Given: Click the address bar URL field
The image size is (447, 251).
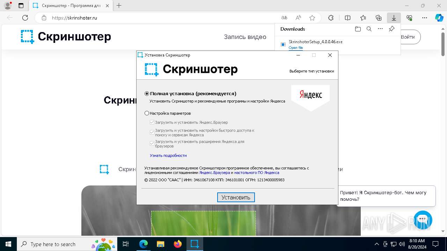Looking at the screenshot, I should [164, 18].
